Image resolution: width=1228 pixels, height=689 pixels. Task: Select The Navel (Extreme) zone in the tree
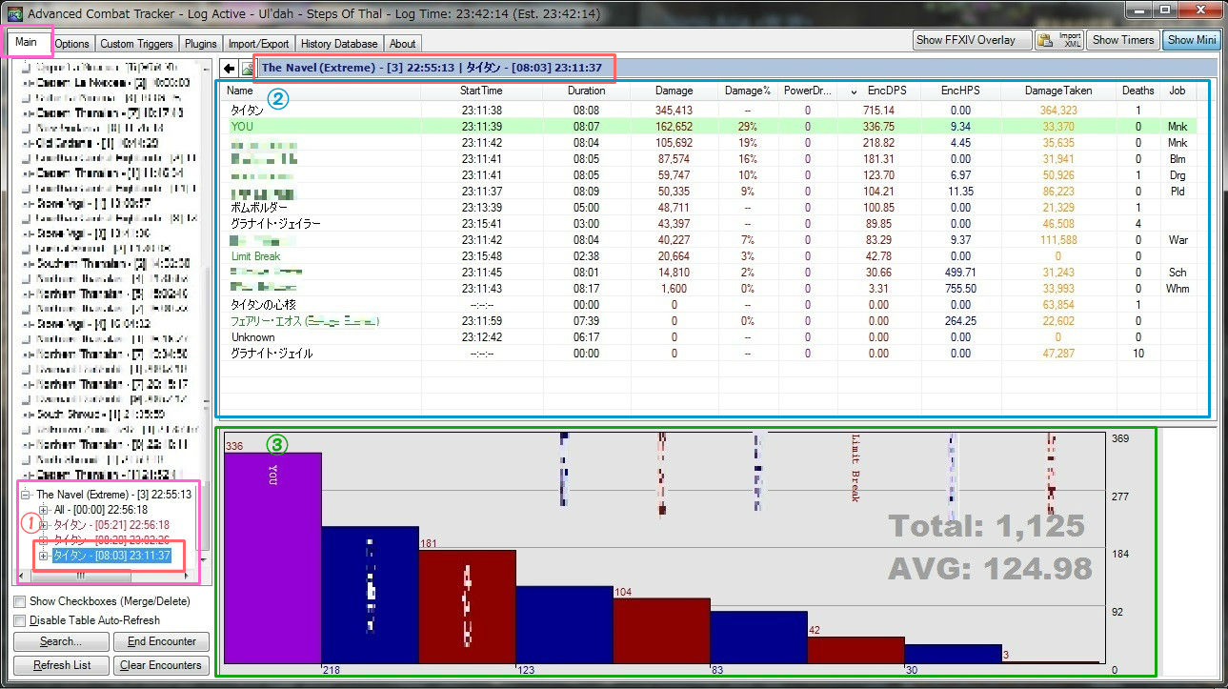tap(113, 495)
